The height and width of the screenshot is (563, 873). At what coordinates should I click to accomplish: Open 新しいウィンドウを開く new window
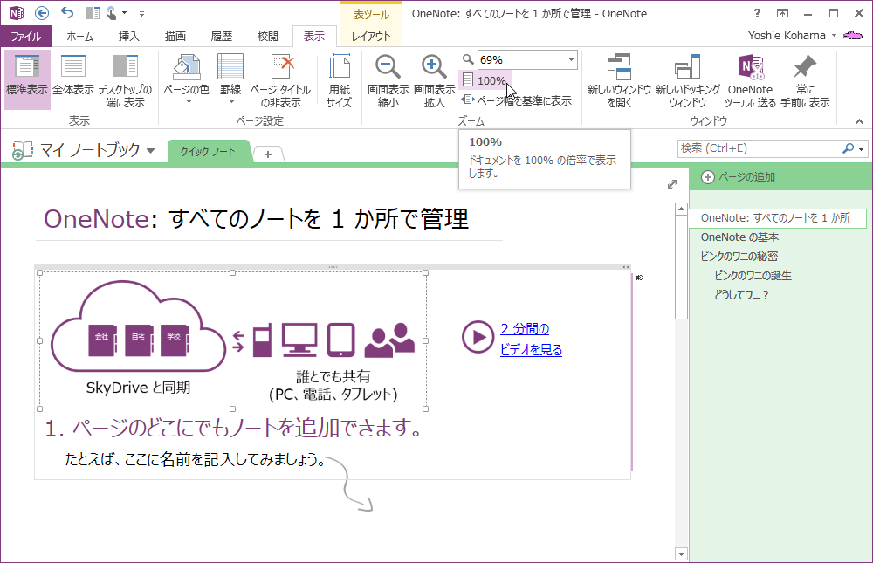click(x=619, y=80)
